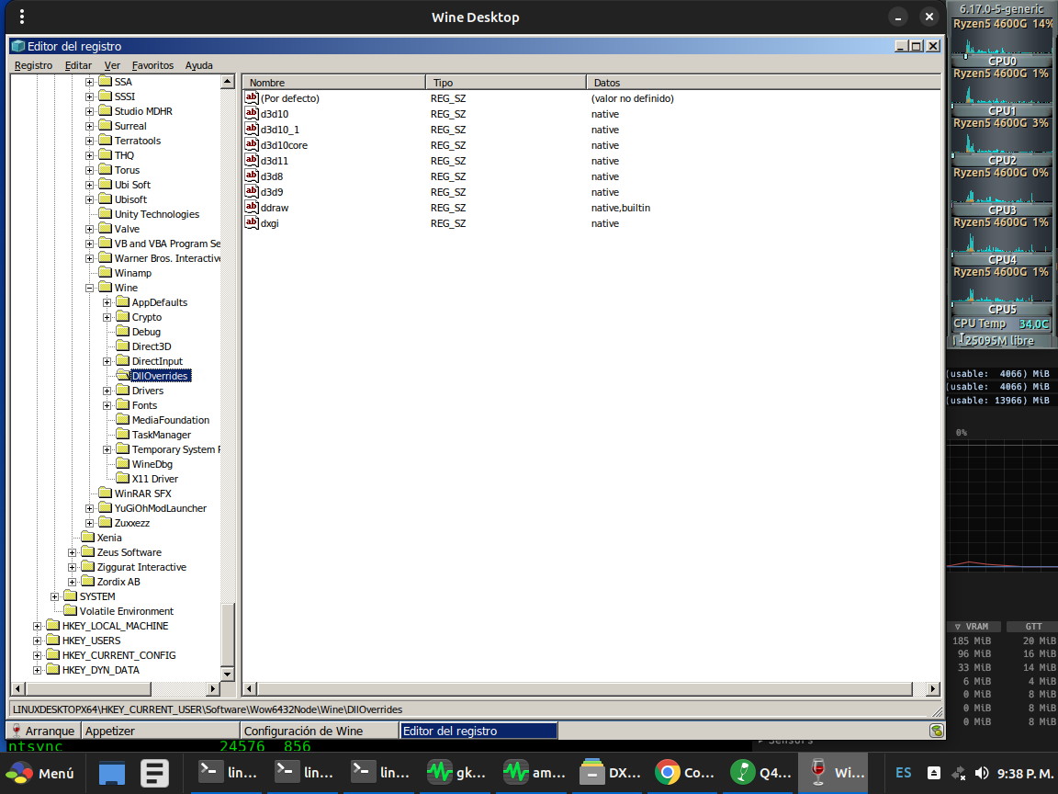Click the Editor del registro taskbar entry
Screen dimensions: 1058x794
click(478, 731)
